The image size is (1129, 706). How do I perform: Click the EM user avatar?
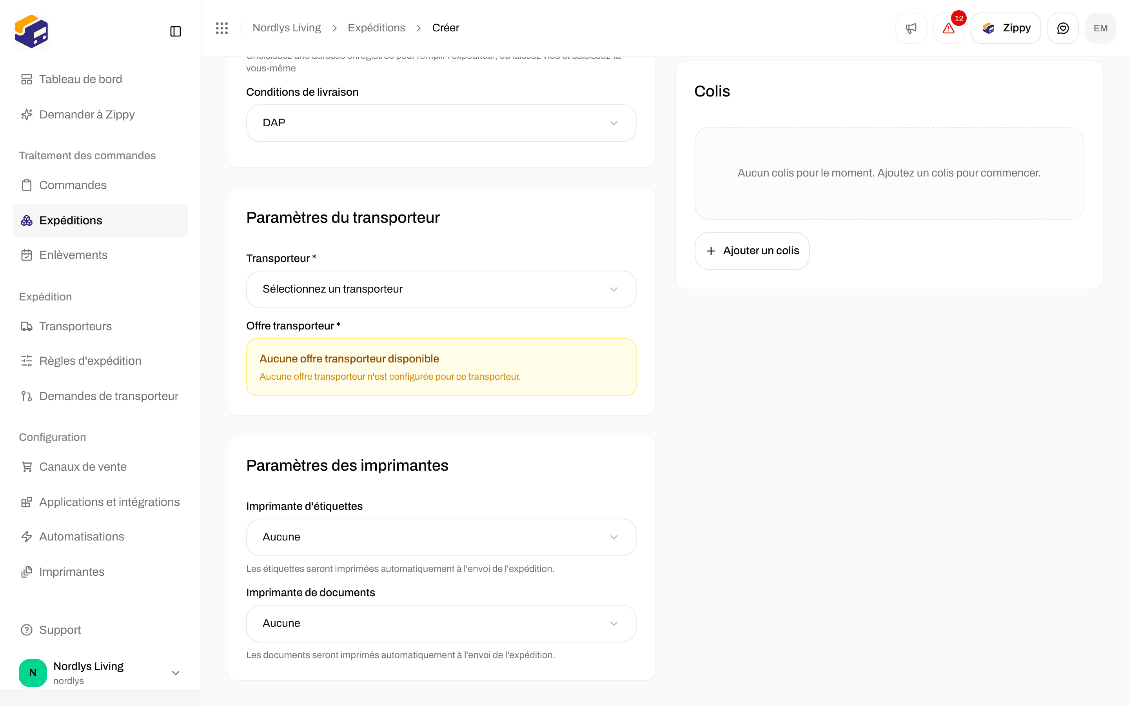coord(1100,28)
